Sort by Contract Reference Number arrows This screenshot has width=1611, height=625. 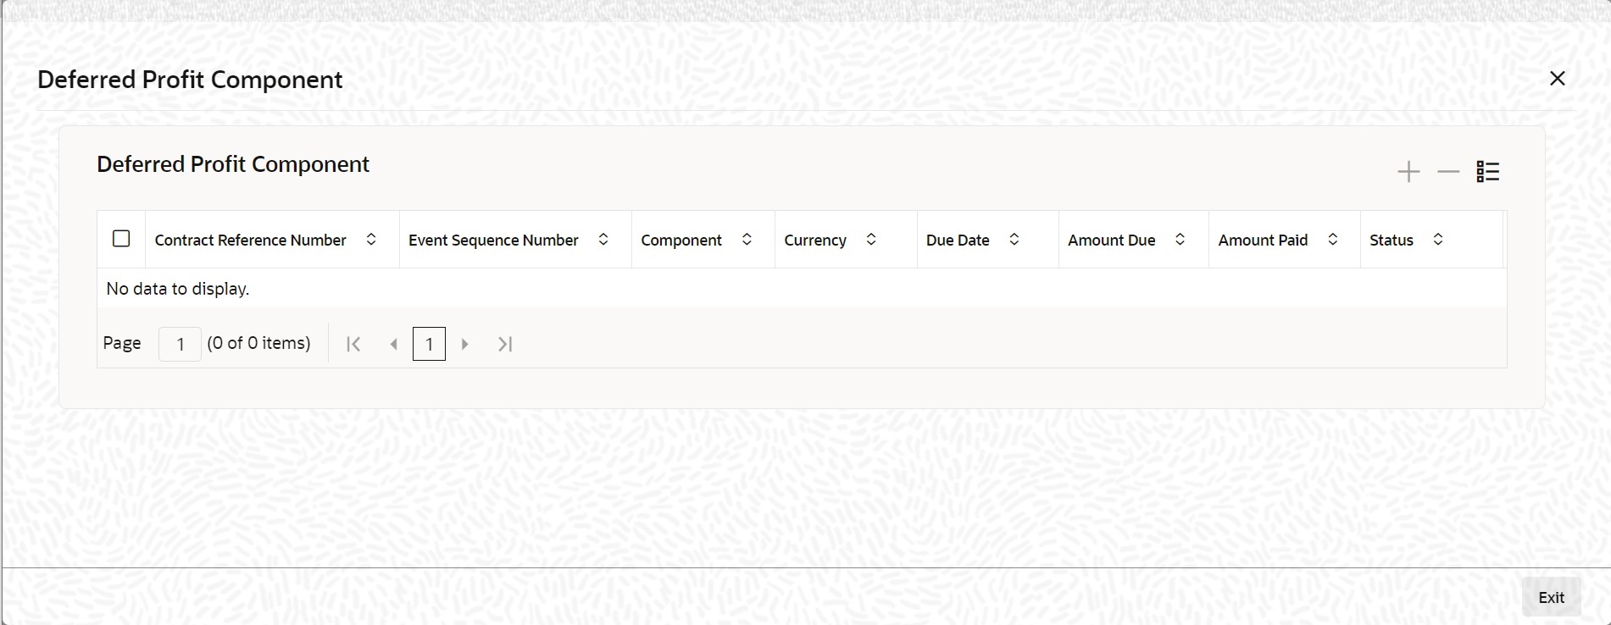tap(371, 240)
